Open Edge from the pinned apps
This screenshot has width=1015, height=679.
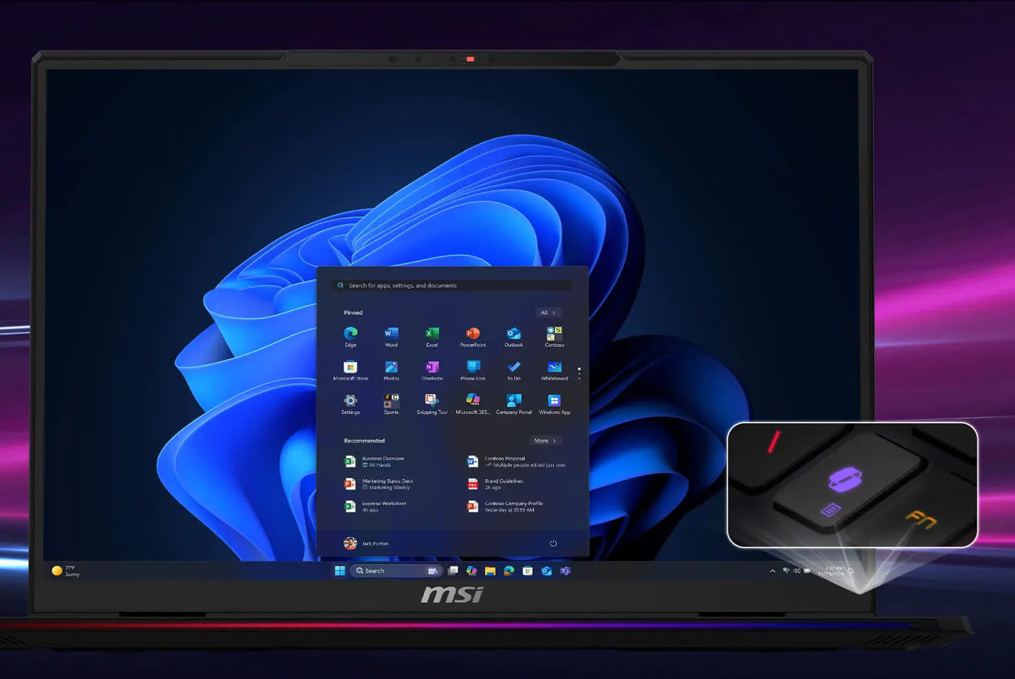point(350,336)
